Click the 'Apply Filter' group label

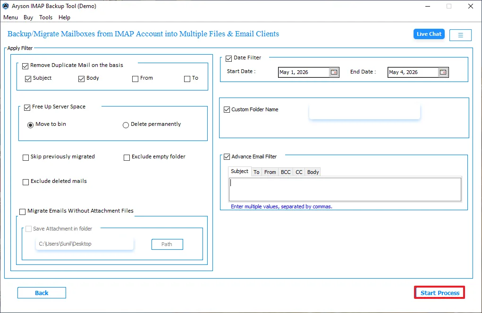20,48
